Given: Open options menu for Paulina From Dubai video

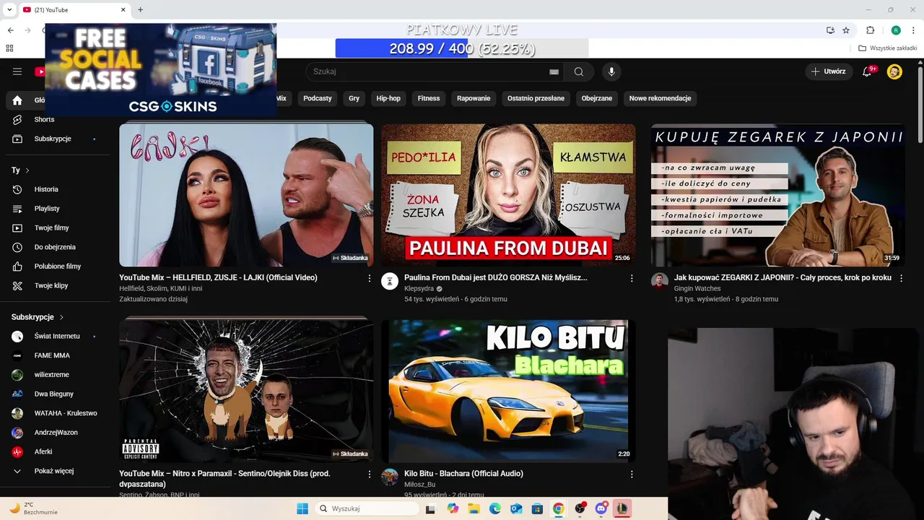Looking at the screenshot, I should [632, 278].
